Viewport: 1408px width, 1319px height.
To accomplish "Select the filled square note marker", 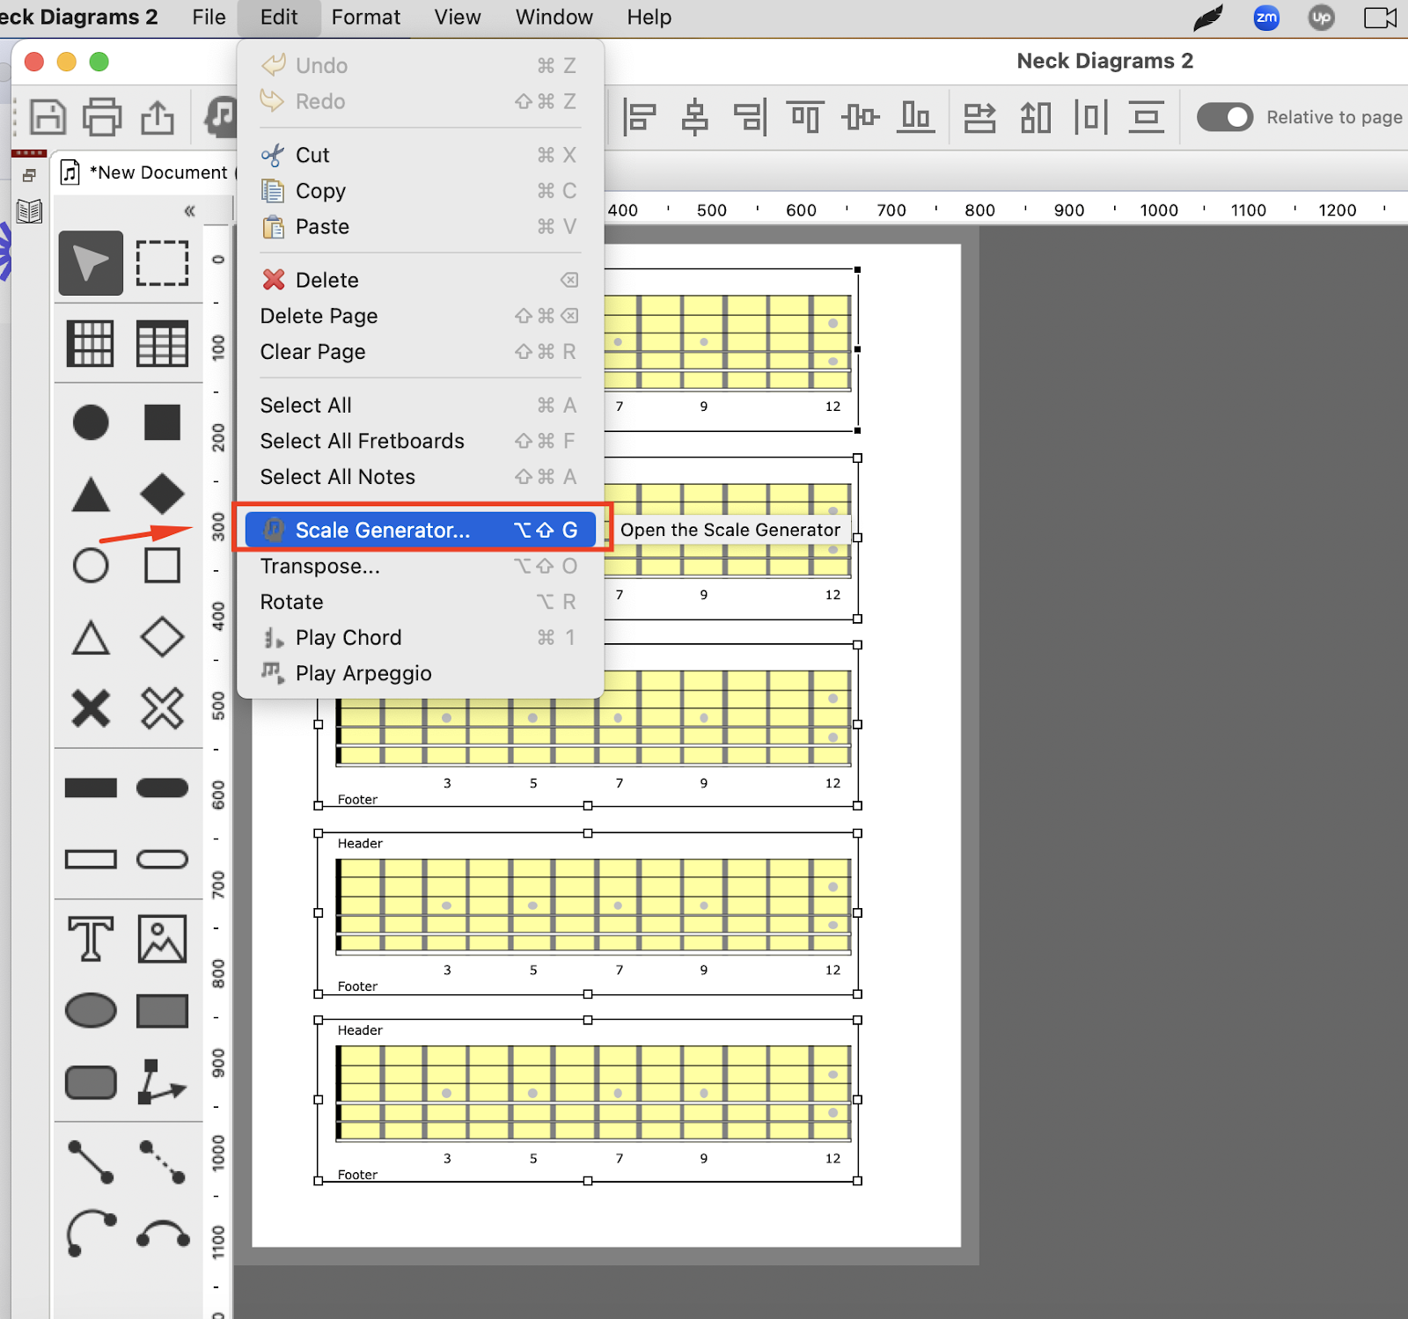I will pyautogui.click(x=162, y=422).
